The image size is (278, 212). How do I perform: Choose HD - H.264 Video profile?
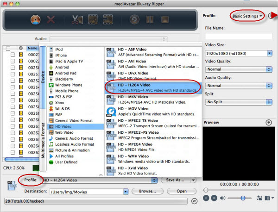(153, 87)
